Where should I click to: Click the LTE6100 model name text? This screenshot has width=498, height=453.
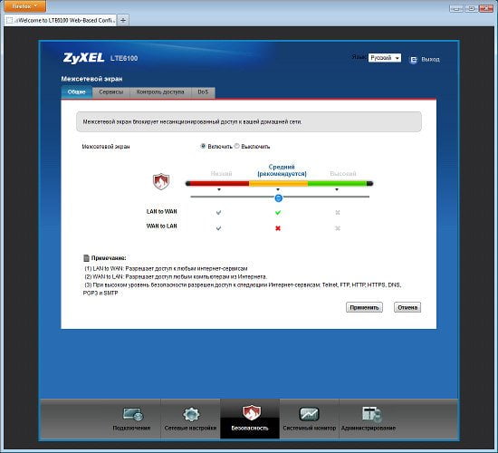[124, 58]
